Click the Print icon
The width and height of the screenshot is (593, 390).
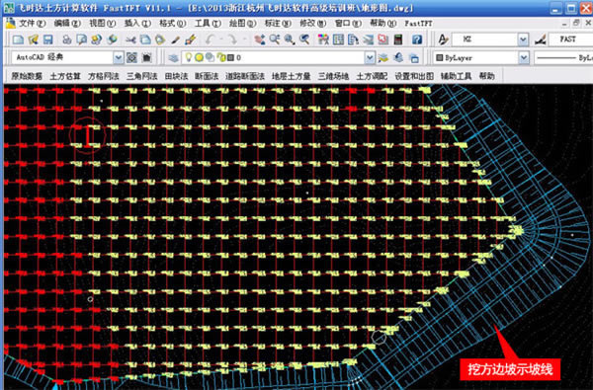(x=67, y=39)
